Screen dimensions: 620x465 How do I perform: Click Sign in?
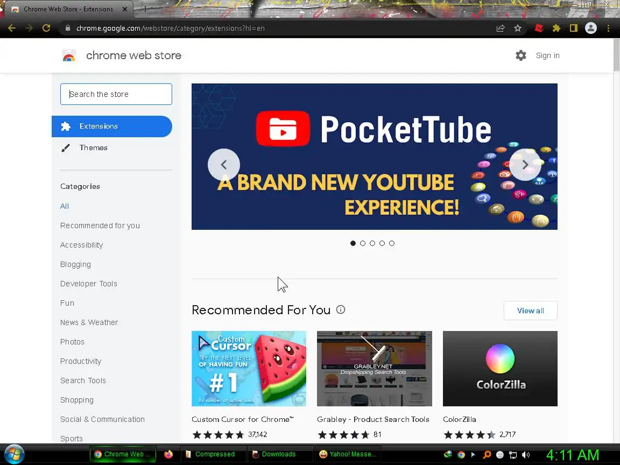pos(548,55)
